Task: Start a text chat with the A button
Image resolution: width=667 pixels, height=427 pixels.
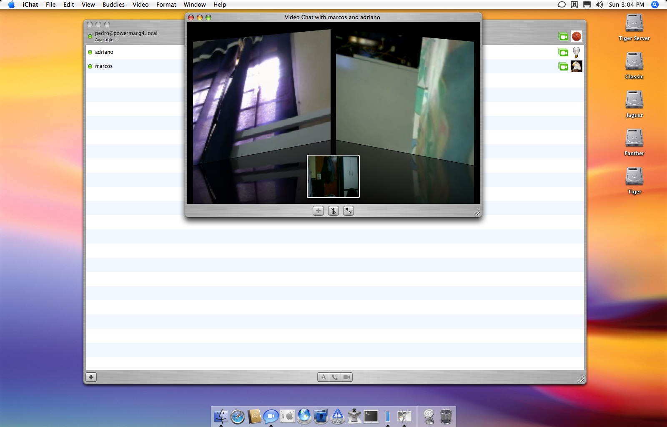Action: pos(323,377)
